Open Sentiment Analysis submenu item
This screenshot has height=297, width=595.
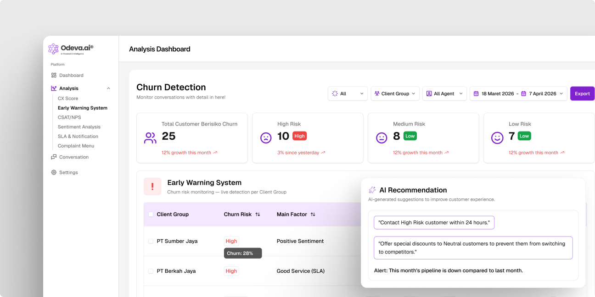click(x=79, y=127)
